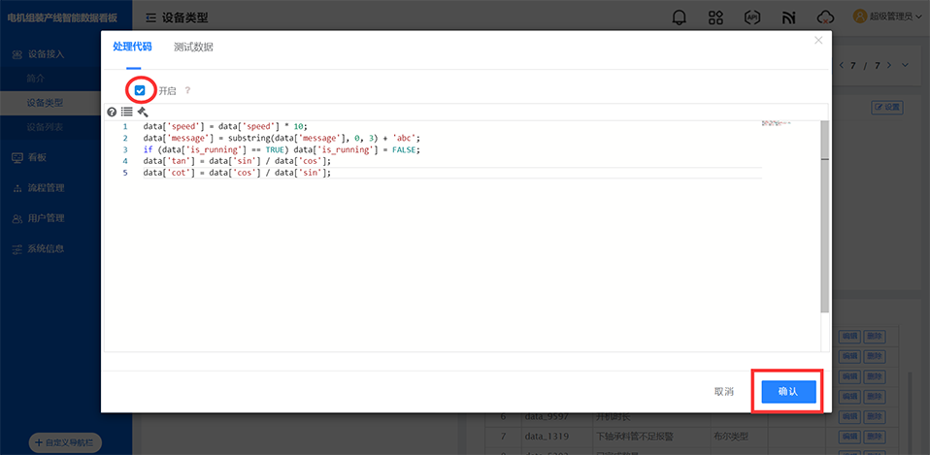Uncheck the 开启 checkbox
The width and height of the screenshot is (930, 455).
click(141, 90)
